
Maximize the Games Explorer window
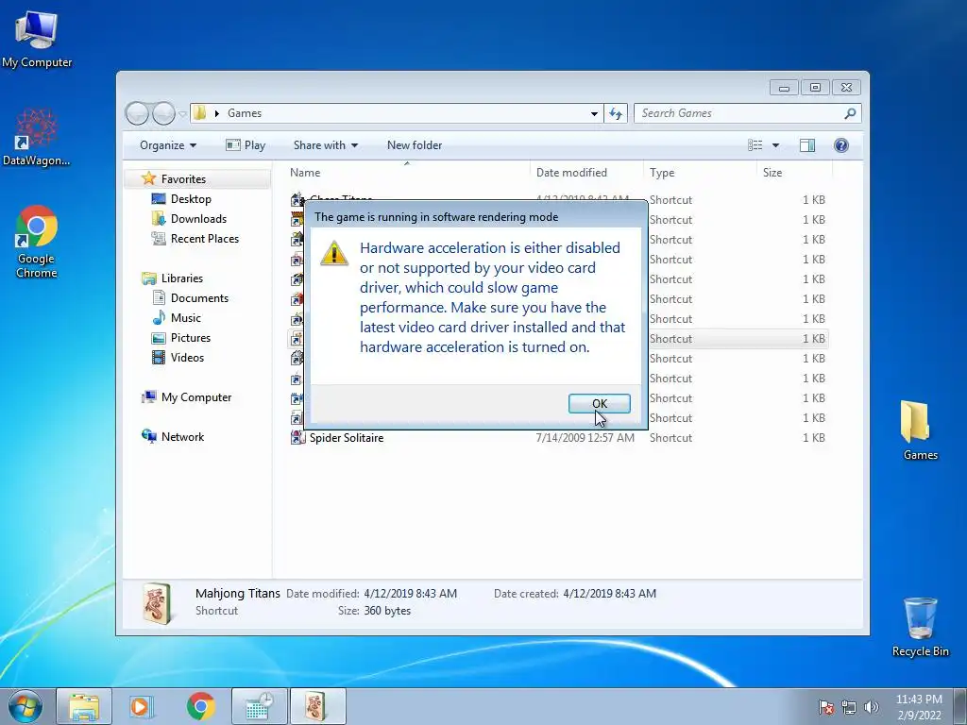tap(815, 88)
